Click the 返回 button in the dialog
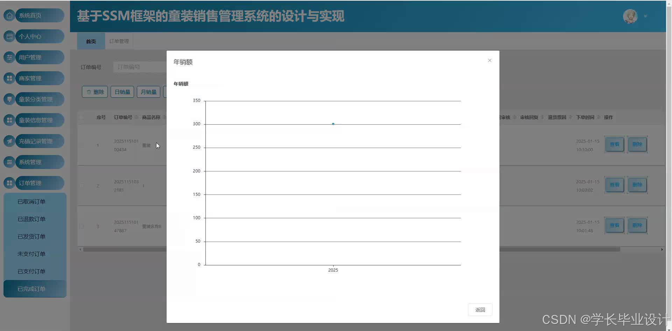Screen dimensions: 672x331 point(480,310)
